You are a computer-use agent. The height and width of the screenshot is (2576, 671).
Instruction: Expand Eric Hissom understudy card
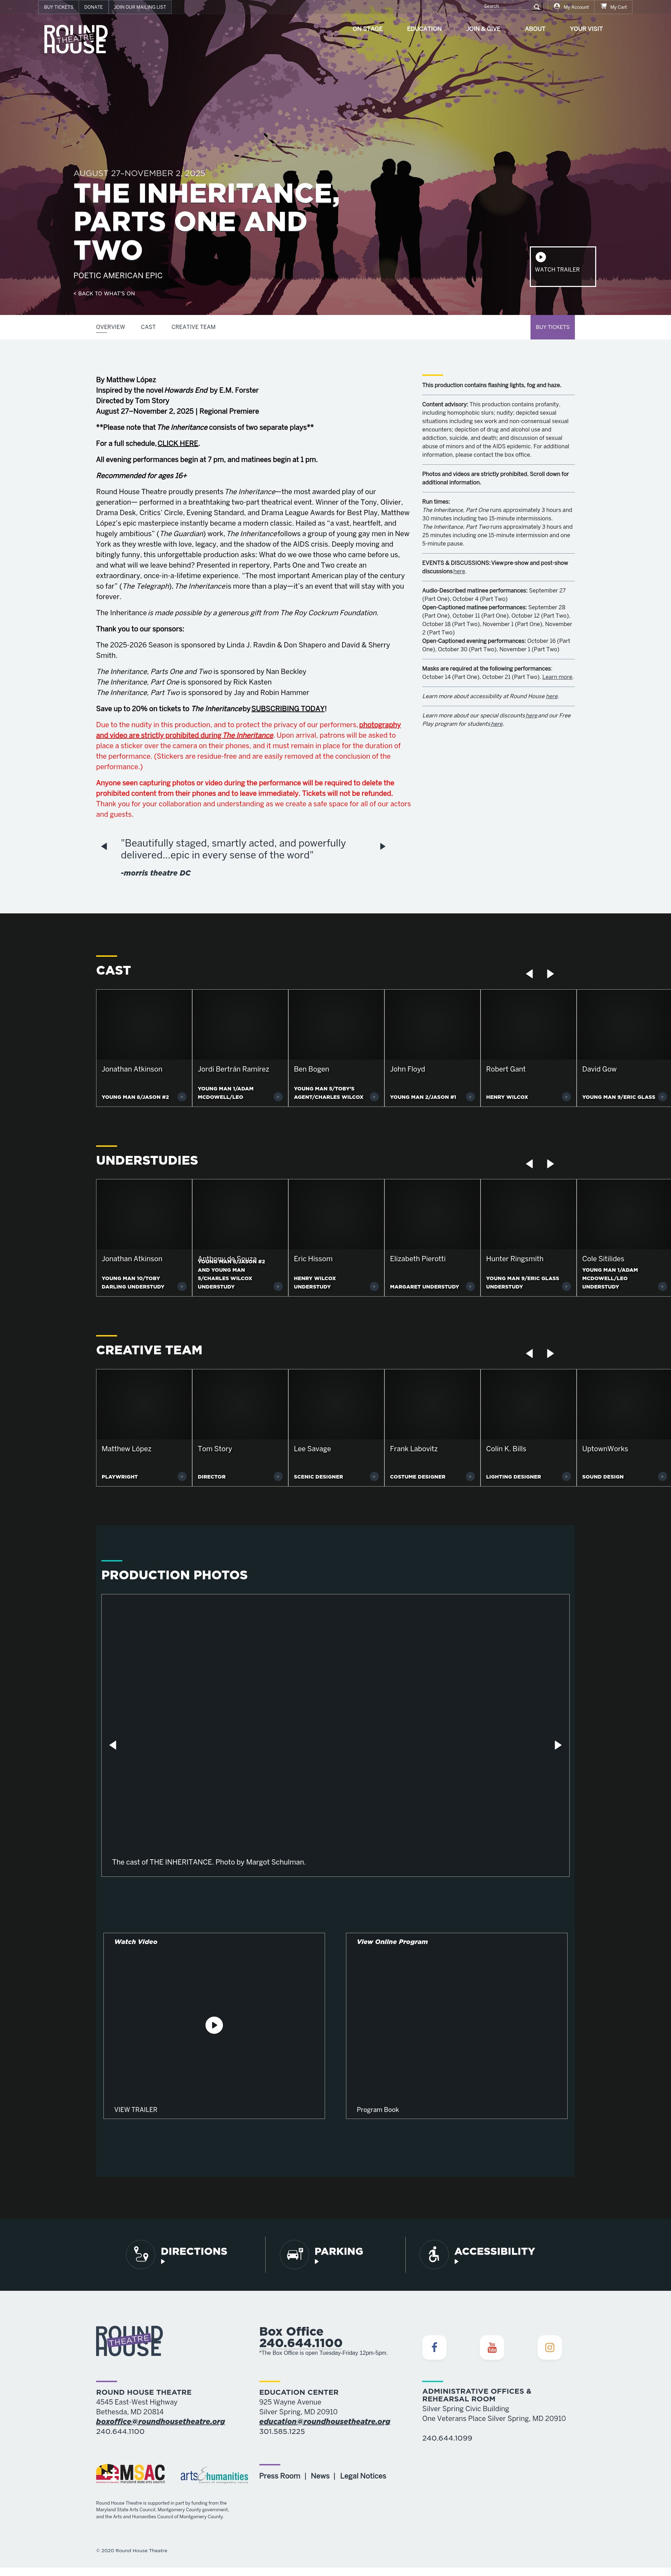pos(374,1287)
